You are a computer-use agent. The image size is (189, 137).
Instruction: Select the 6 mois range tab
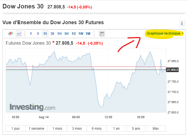[x=96, y=129]
